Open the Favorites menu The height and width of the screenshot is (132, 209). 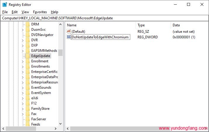40,12
